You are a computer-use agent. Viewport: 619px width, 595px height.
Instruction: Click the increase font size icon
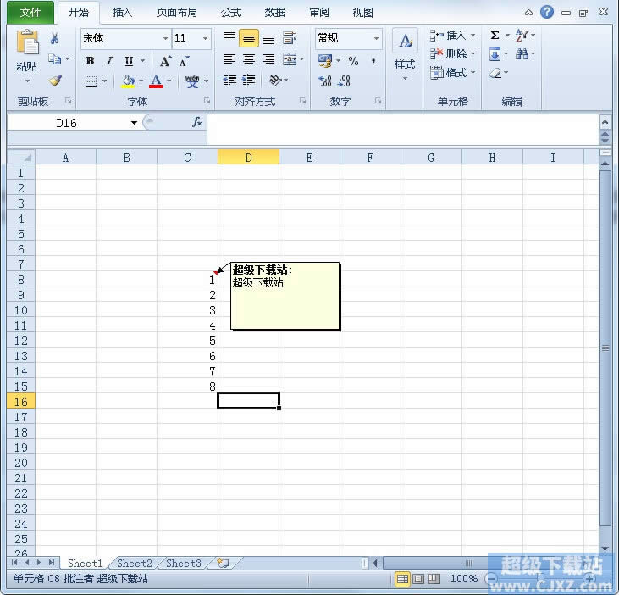[x=165, y=61]
